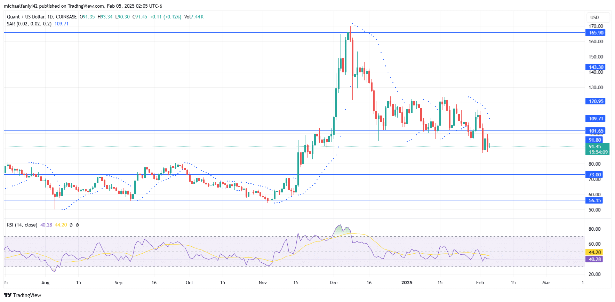Image resolution: width=615 pixels, height=302 pixels.
Task: Click the RSI legend average value 44.20
Action: point(61,225)
